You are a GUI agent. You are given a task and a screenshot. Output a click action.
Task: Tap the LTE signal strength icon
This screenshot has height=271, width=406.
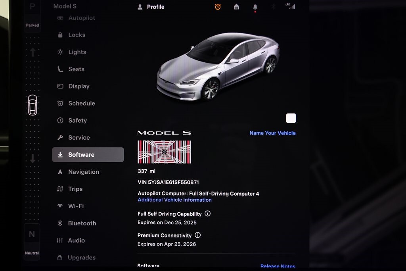click(x=291, y=6)
